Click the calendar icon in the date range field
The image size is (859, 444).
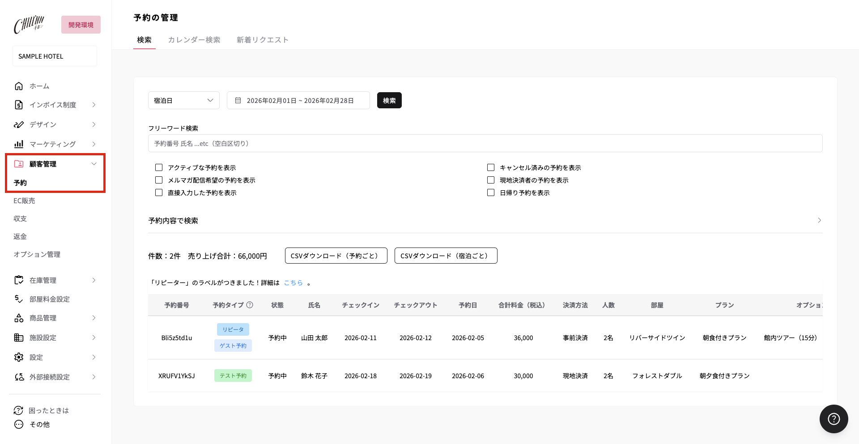tap(238, 100)
